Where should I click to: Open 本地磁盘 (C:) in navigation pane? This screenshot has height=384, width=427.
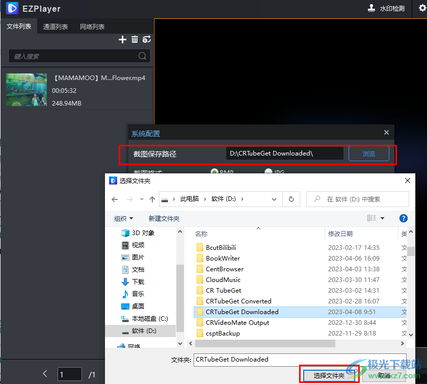pos(145,319)
